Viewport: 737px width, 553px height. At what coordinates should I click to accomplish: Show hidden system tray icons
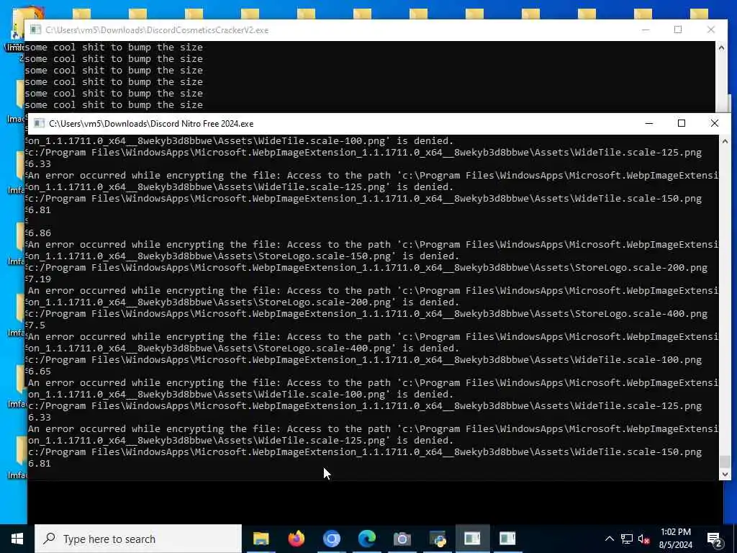[x=609, y=539]
